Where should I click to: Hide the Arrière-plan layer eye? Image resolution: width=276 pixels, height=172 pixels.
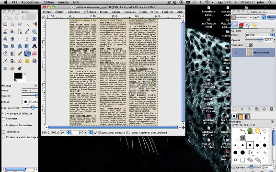pyautogui.click(x=235, y=53)
